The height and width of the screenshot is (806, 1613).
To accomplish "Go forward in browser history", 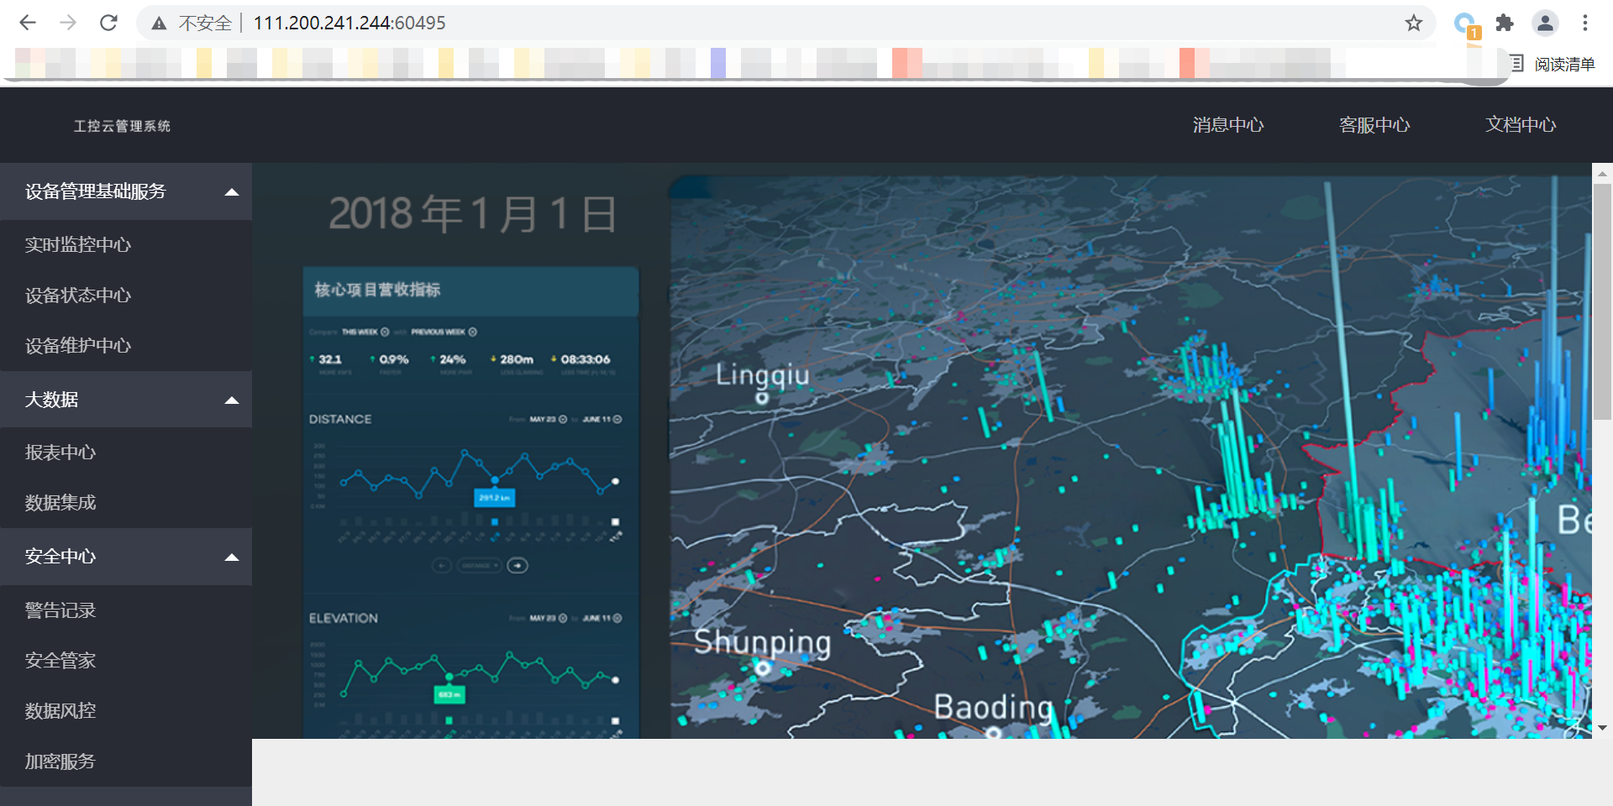I will [x=68, y=23].
